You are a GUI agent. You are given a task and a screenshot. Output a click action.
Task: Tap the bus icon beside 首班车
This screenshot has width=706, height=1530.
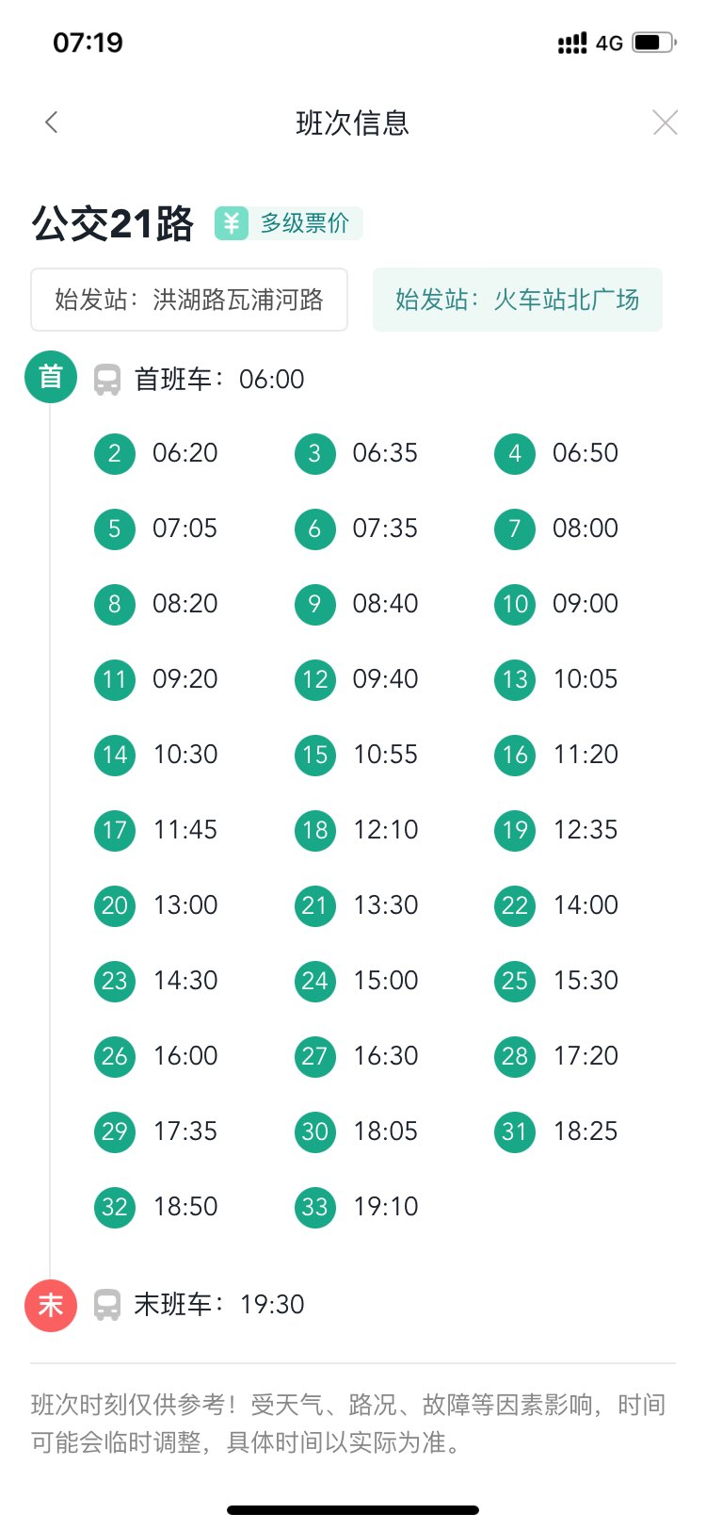pos(107,380)
